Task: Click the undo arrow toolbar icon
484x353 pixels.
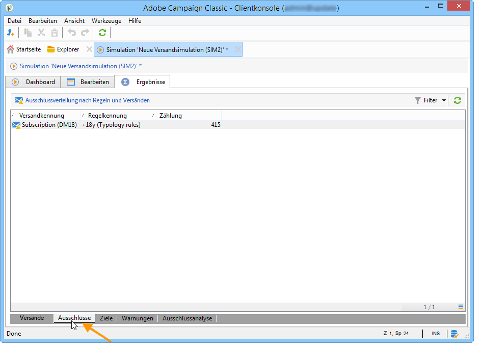Action: [72, 33]
